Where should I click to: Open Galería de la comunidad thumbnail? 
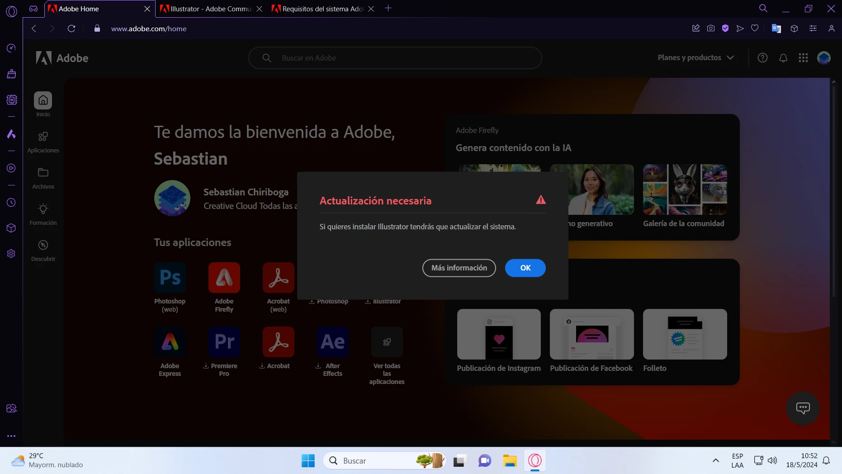[685, 190]
